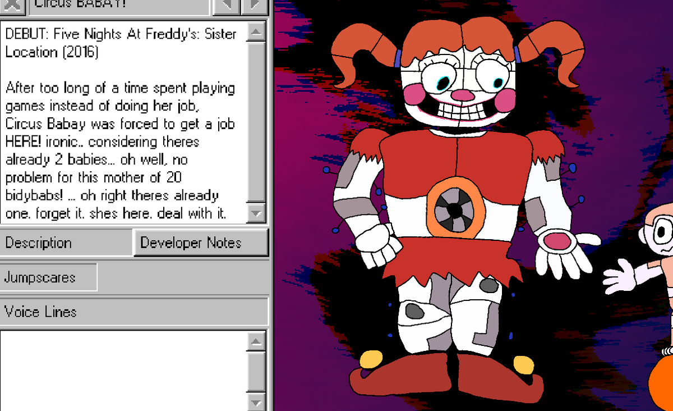Click inside the empty voice lines list
The height and width of the screenshot is (411, 673).
tap(123, 371)
